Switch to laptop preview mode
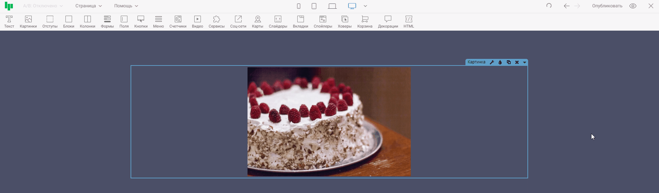Screen dimensions: 659x193 coord(332,6)
